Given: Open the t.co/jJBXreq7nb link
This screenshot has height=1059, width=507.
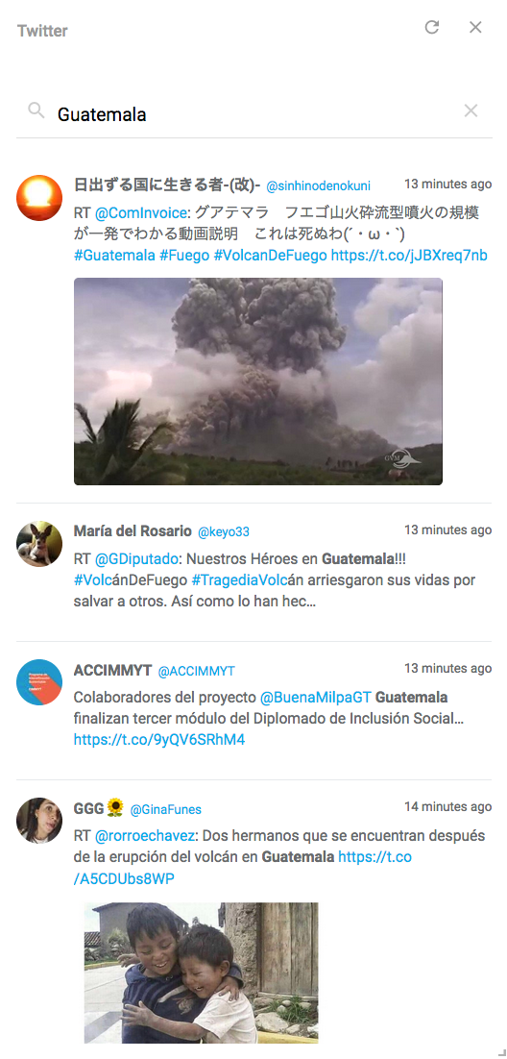Looking at the screenshot, I should (408, 256).
